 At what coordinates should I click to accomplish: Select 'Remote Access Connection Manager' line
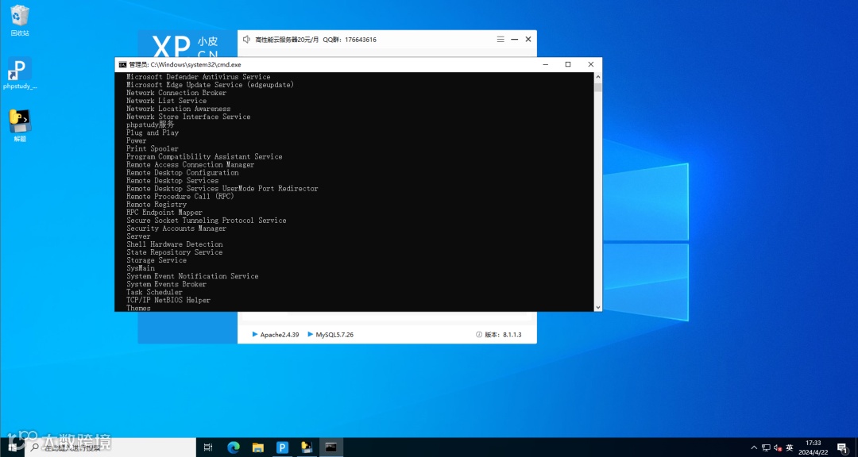191,164
